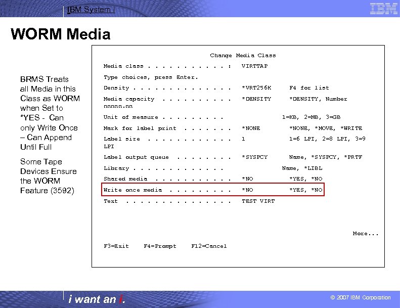Click the Name, *SYSPCY, *PRTF choices text

pos(326,157)
